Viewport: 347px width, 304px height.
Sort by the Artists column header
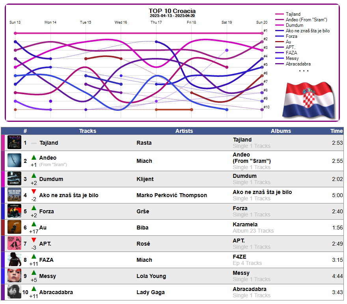[x=184, y=131]
